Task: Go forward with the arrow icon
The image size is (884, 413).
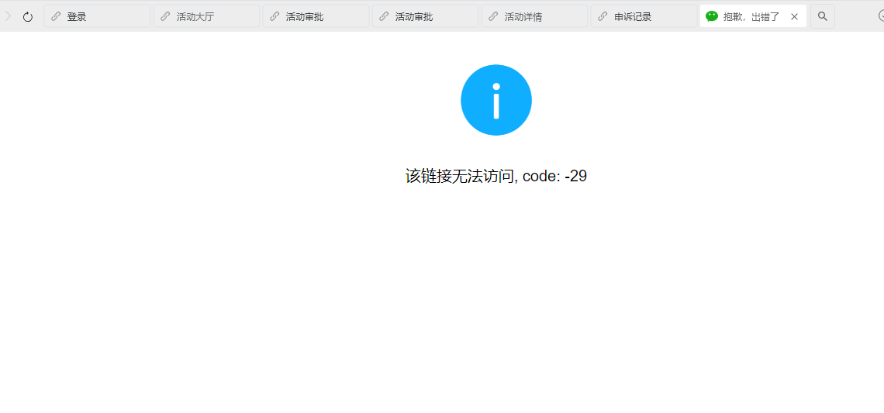Action: [x=8, y=16]
